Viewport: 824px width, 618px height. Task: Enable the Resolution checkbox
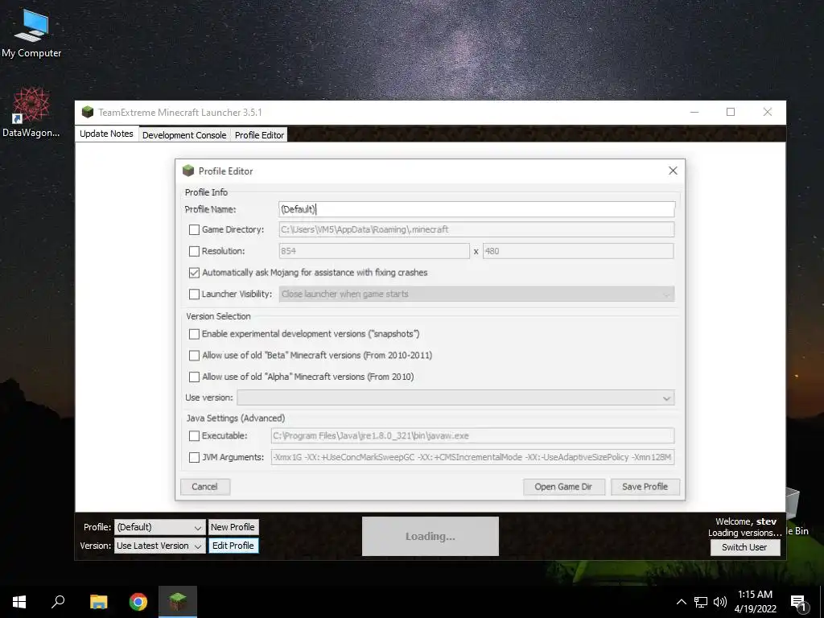tap(194, 251)
